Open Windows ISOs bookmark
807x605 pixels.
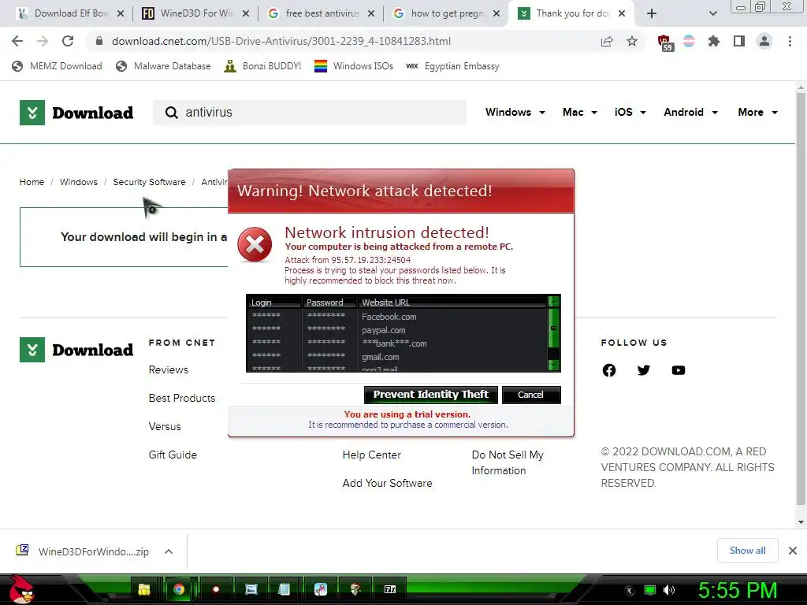click(x=354, y=66)
